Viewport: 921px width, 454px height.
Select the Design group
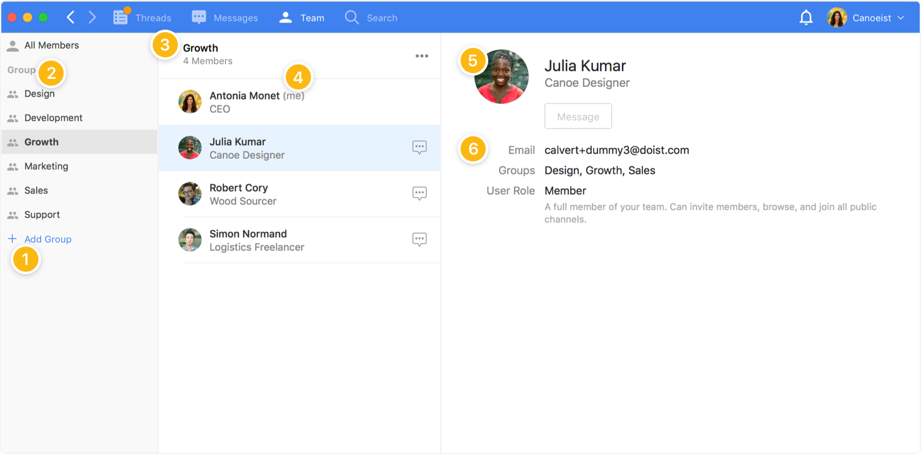pyautogui.click(x=39, y=94)
